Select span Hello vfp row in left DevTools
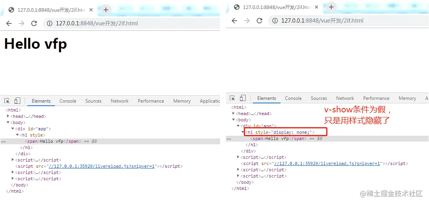 [110, 142]
